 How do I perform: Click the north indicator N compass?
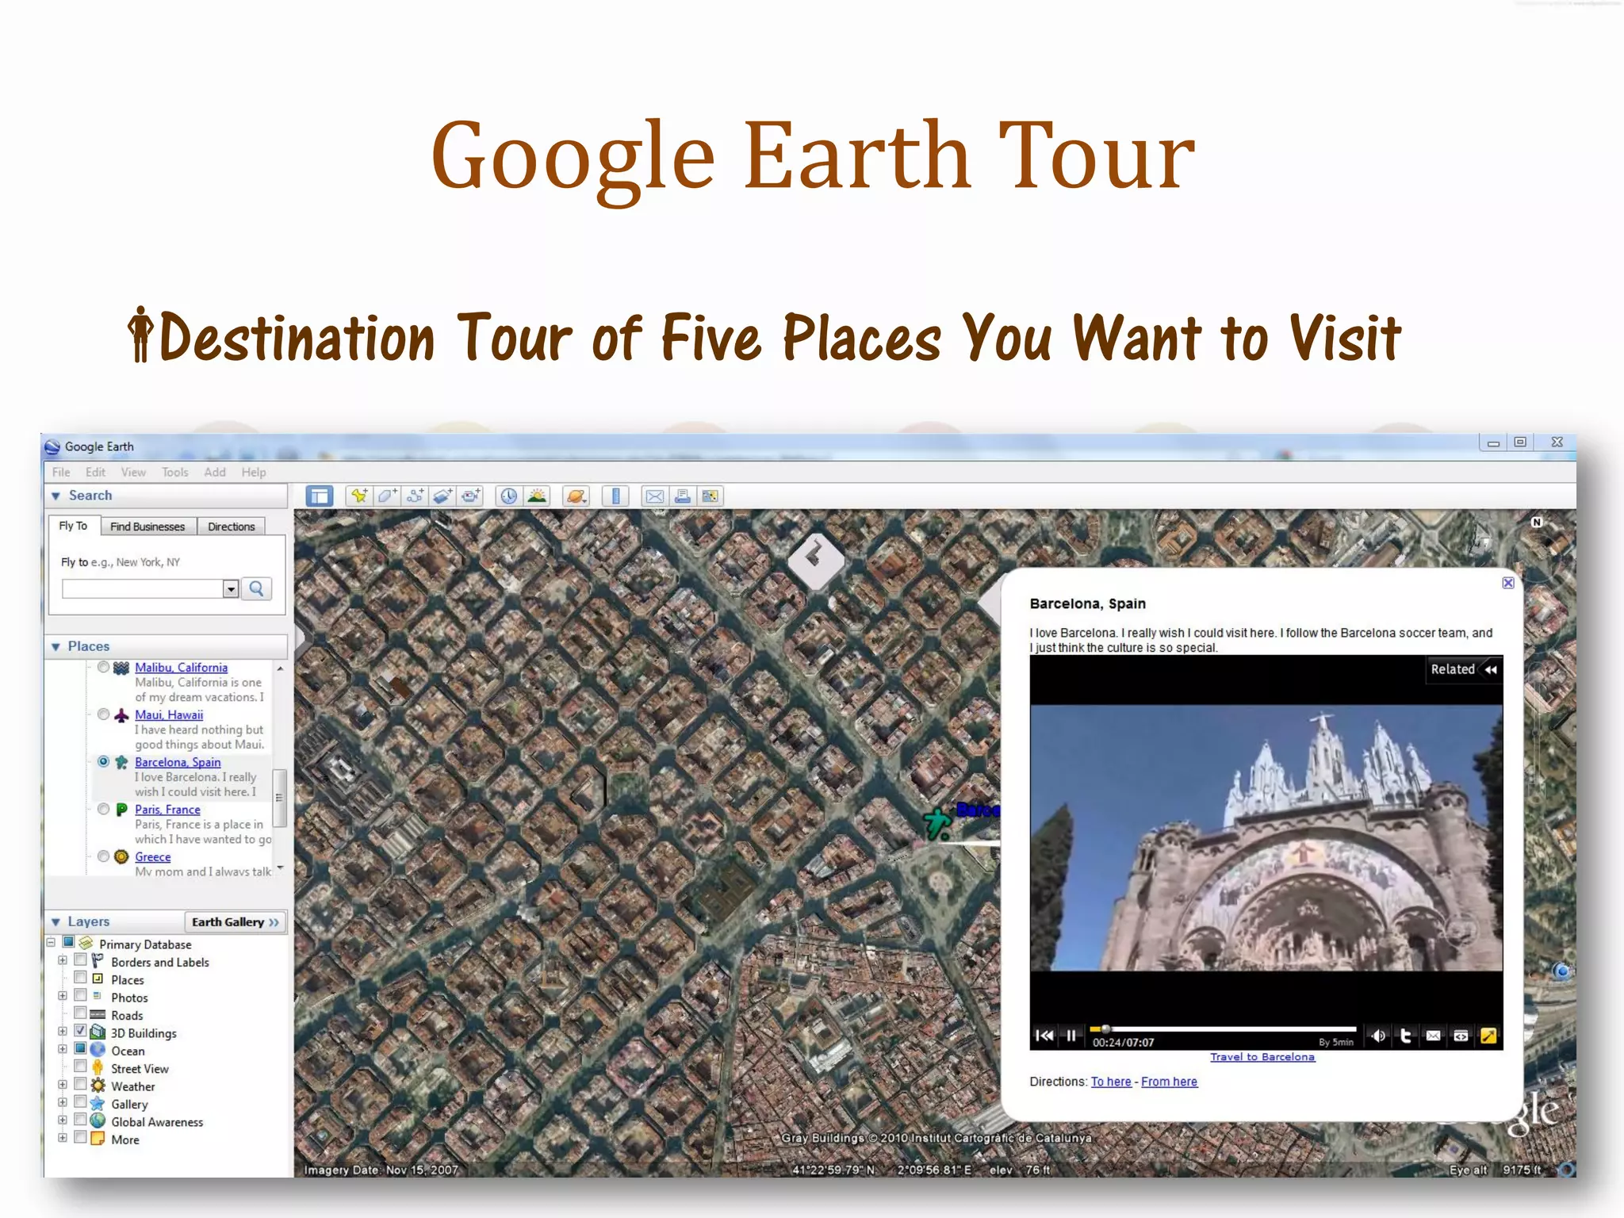(x=1537, y=523)
